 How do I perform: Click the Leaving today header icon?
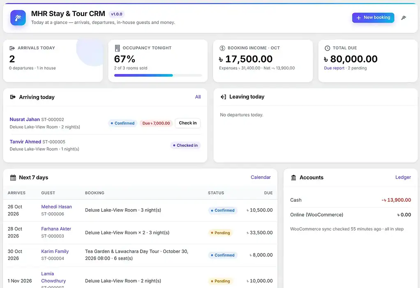[223, 97]
